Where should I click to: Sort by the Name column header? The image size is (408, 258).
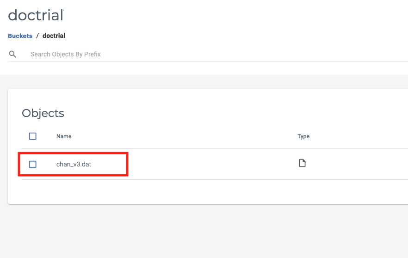click(x=64, y=136)
